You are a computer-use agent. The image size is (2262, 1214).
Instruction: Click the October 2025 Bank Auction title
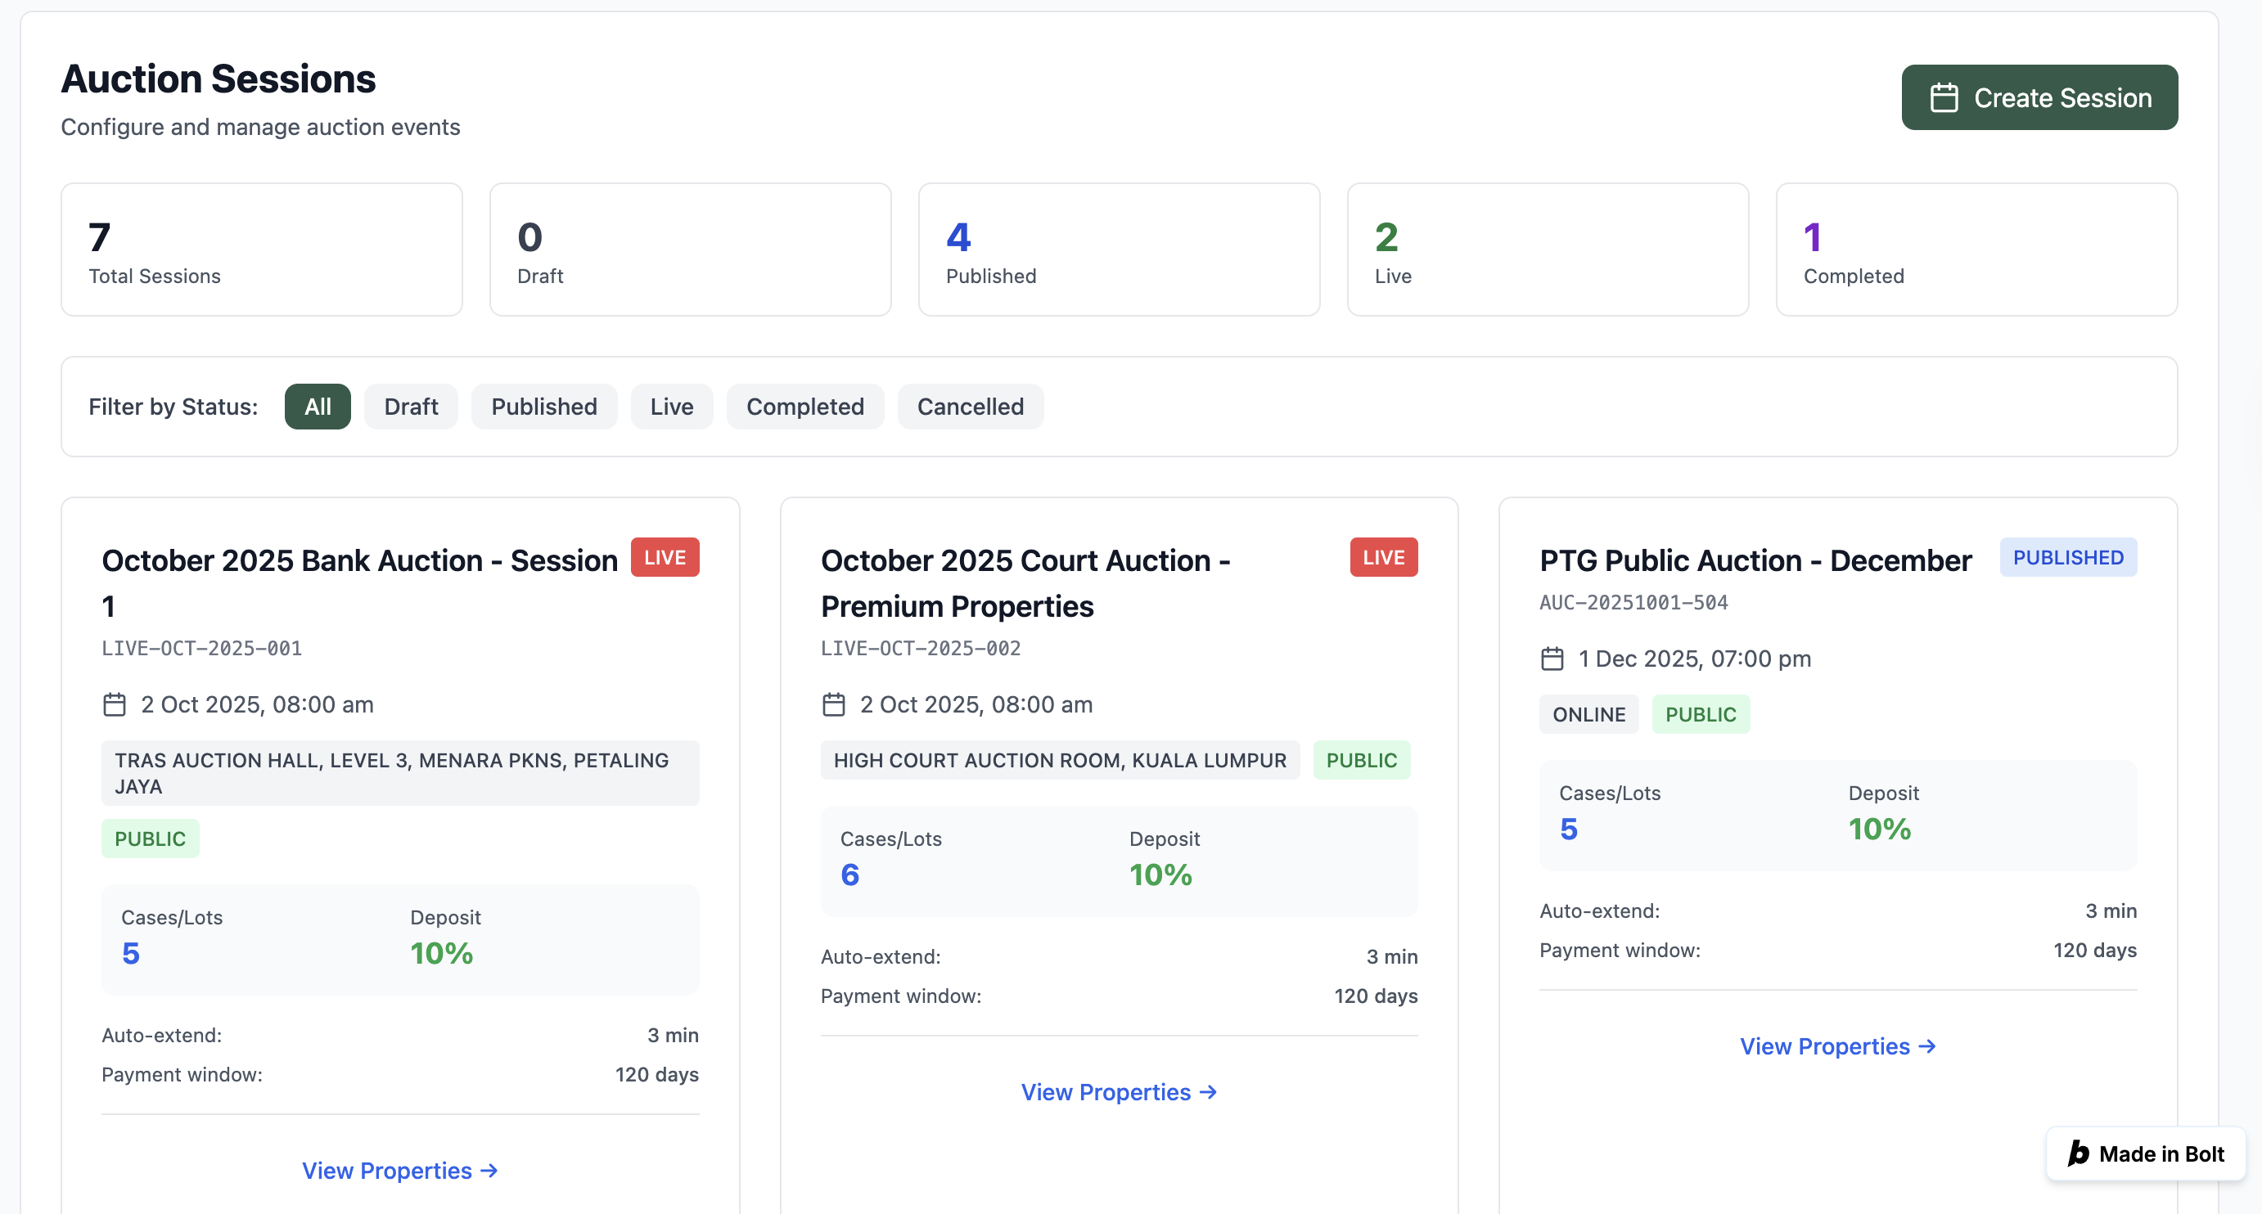[x=360, y=582]
